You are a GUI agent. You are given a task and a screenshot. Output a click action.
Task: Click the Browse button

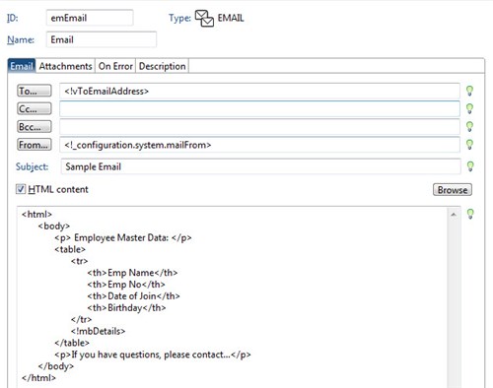pyautogui.click(x=453, y=190)
